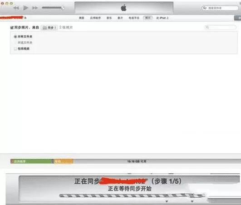This screenshot has height=205, width=241.
Task: Switch to the 电视节目 (TV Shows) tab
Action: point(134,18)
